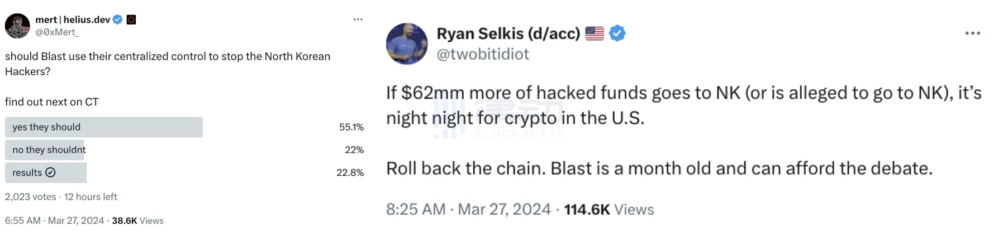998x232 pixels.
Task: Click the verified badge beside mert | helius.dev
Action: 117,20
